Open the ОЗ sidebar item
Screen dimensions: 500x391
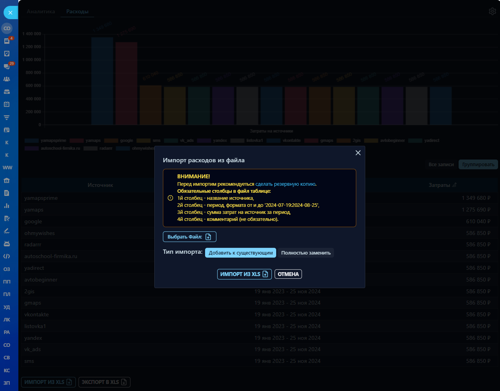[x=7, y=269]
